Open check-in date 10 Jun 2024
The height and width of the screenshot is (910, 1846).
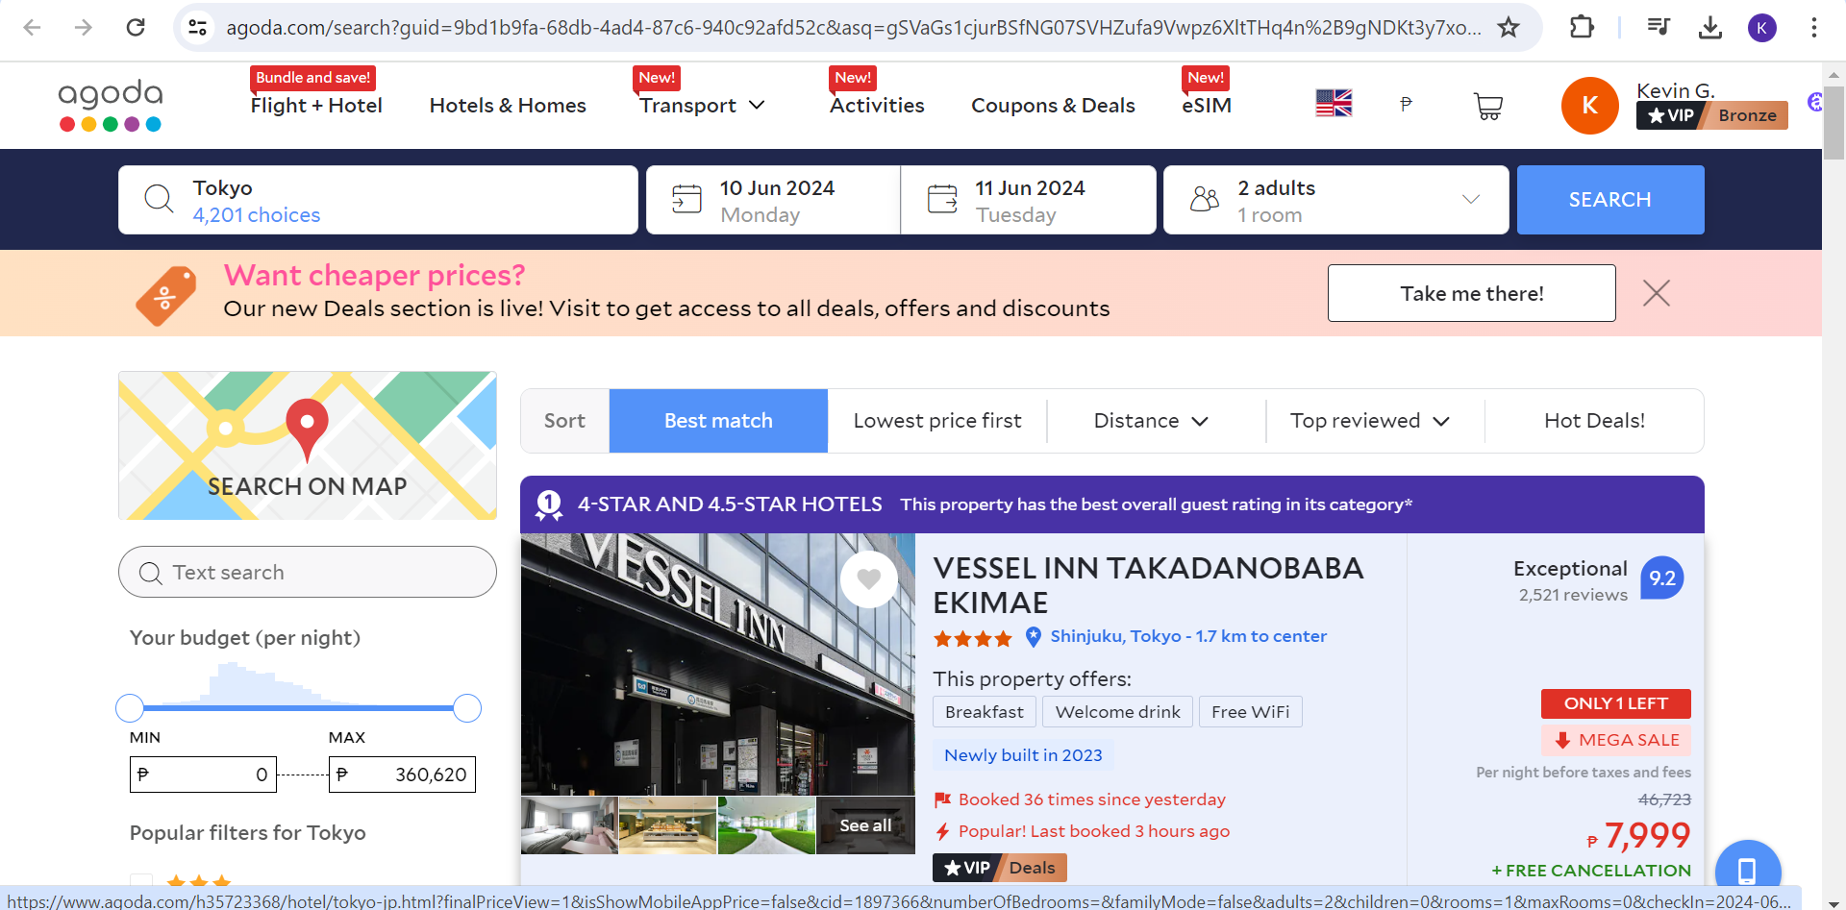click(x=774, y=200)
